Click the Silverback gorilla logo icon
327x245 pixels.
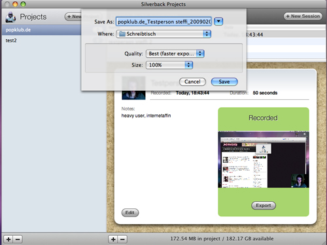point(10,17)
